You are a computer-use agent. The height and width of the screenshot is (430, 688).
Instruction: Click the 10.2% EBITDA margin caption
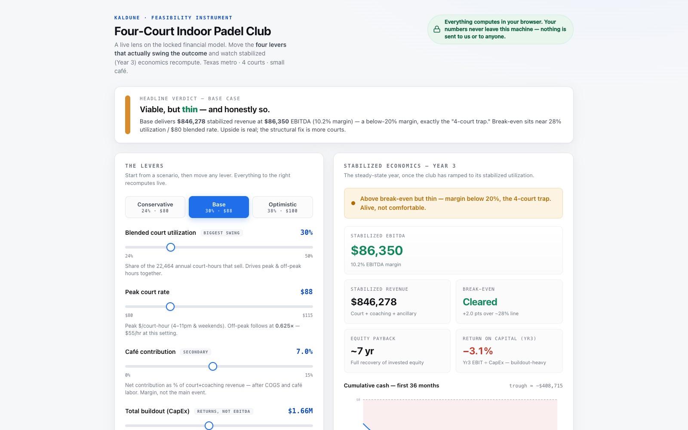(376, 264)
